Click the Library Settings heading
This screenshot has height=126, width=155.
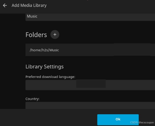point(44,67)
